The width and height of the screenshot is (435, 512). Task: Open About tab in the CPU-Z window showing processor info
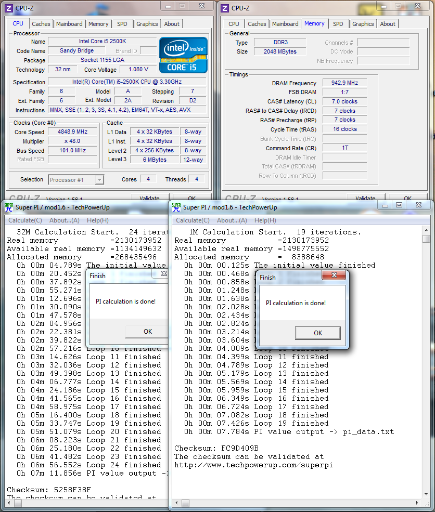172,24
